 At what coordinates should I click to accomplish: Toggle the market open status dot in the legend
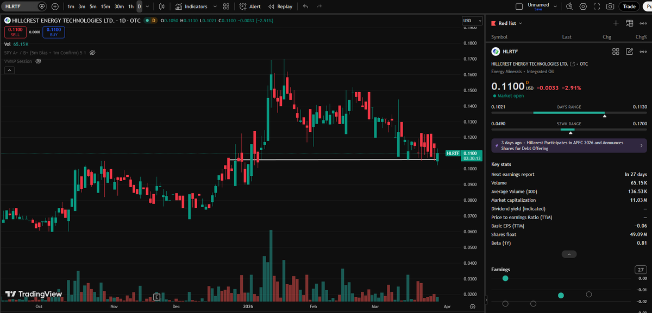[x=146, y=20]
